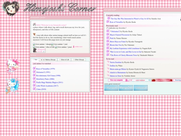This screenshot has width=181, height=136.
Task: Open Adachi to Shimamura link
Action: pos(118,73)
